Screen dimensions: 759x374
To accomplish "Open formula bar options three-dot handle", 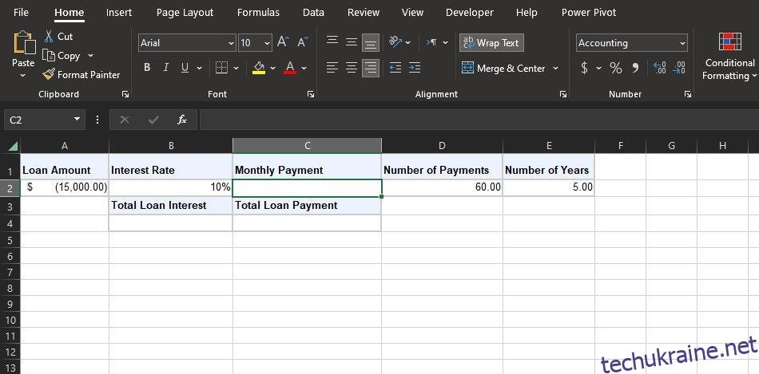I will pos(97,120).
